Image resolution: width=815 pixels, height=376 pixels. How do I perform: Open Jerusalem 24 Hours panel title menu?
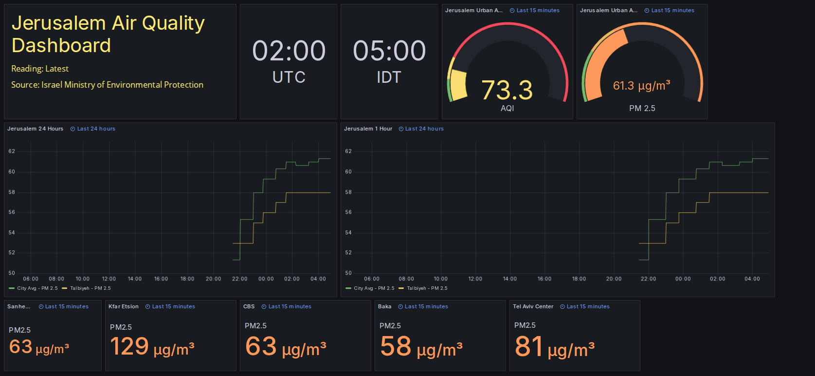[x=35, y=129]
